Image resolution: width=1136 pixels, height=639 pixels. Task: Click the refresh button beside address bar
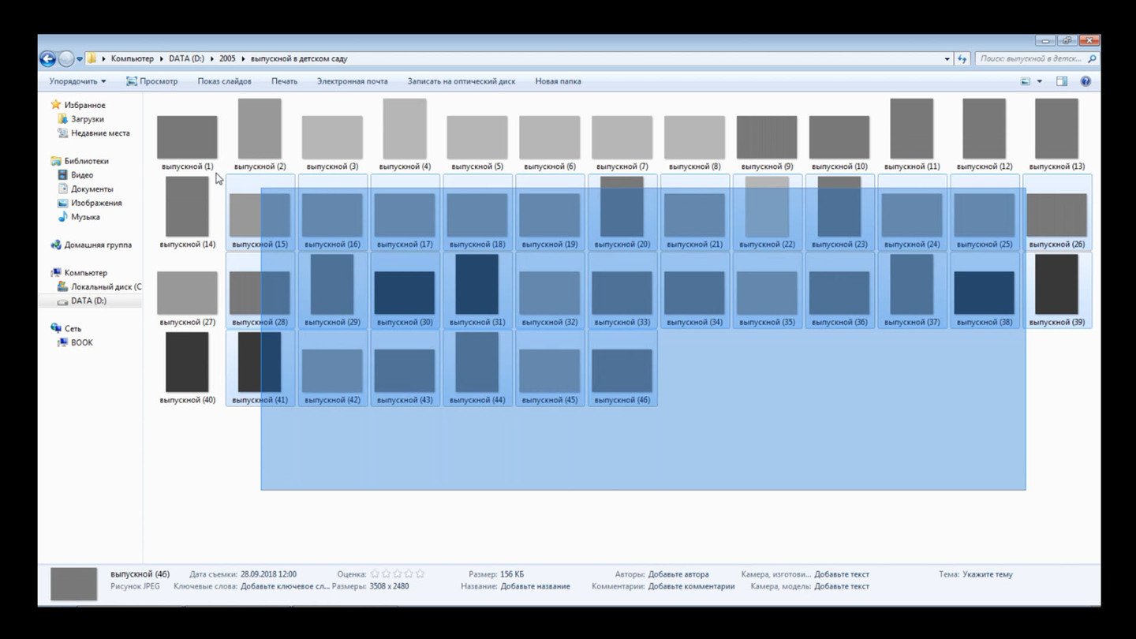962,59
